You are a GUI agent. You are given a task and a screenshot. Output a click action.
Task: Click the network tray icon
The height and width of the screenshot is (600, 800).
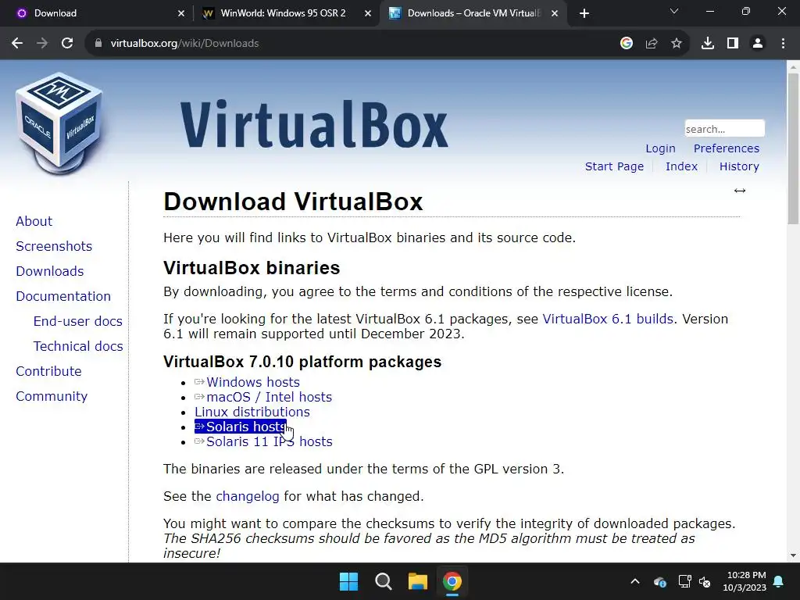[684, 581]
